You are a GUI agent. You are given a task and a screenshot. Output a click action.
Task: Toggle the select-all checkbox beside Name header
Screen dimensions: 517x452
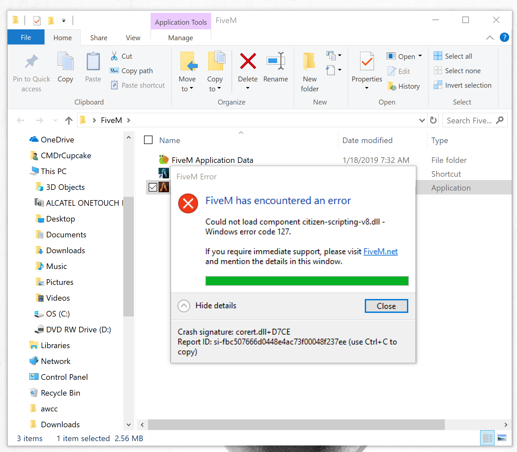148,140
